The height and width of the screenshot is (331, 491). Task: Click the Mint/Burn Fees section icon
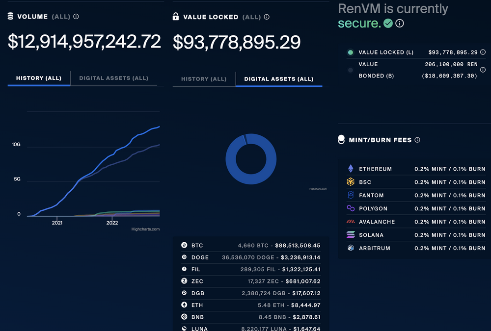(x=341, y=140)
